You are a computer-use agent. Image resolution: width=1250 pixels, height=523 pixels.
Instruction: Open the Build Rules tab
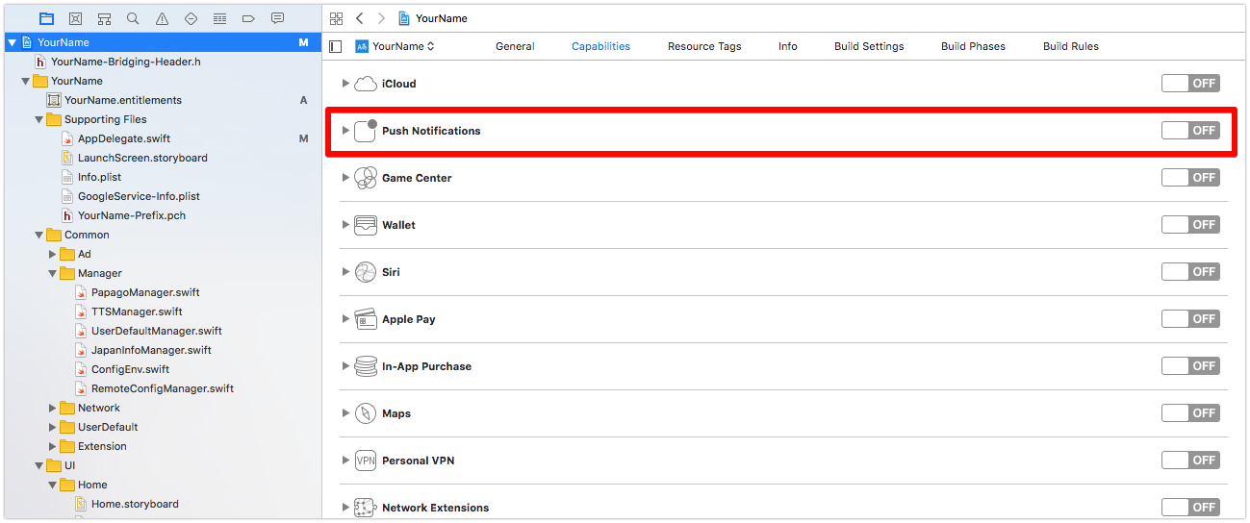click(1071, 46)
